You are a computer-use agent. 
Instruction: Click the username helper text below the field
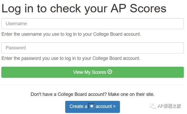tap(71, 34)
